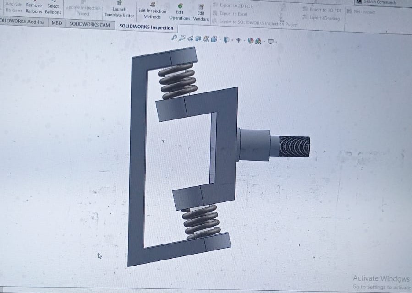Open the Edit Vendors tool
This screenshot has width=412, height=293.
pos(201,13)
